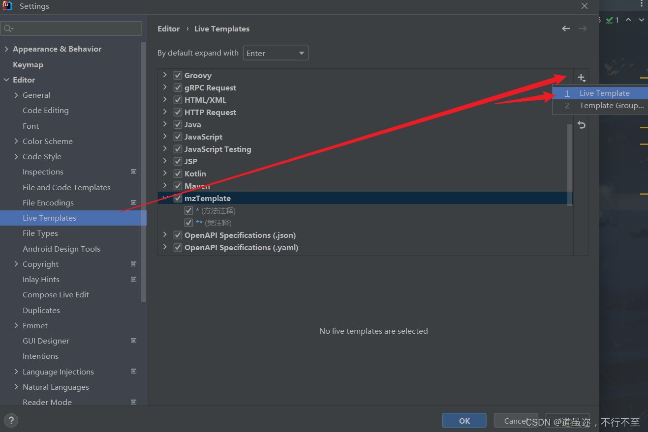Uncheck the ** (类注释) template
The width and height of the screenshot is (648, 432).
pos(188,223)
